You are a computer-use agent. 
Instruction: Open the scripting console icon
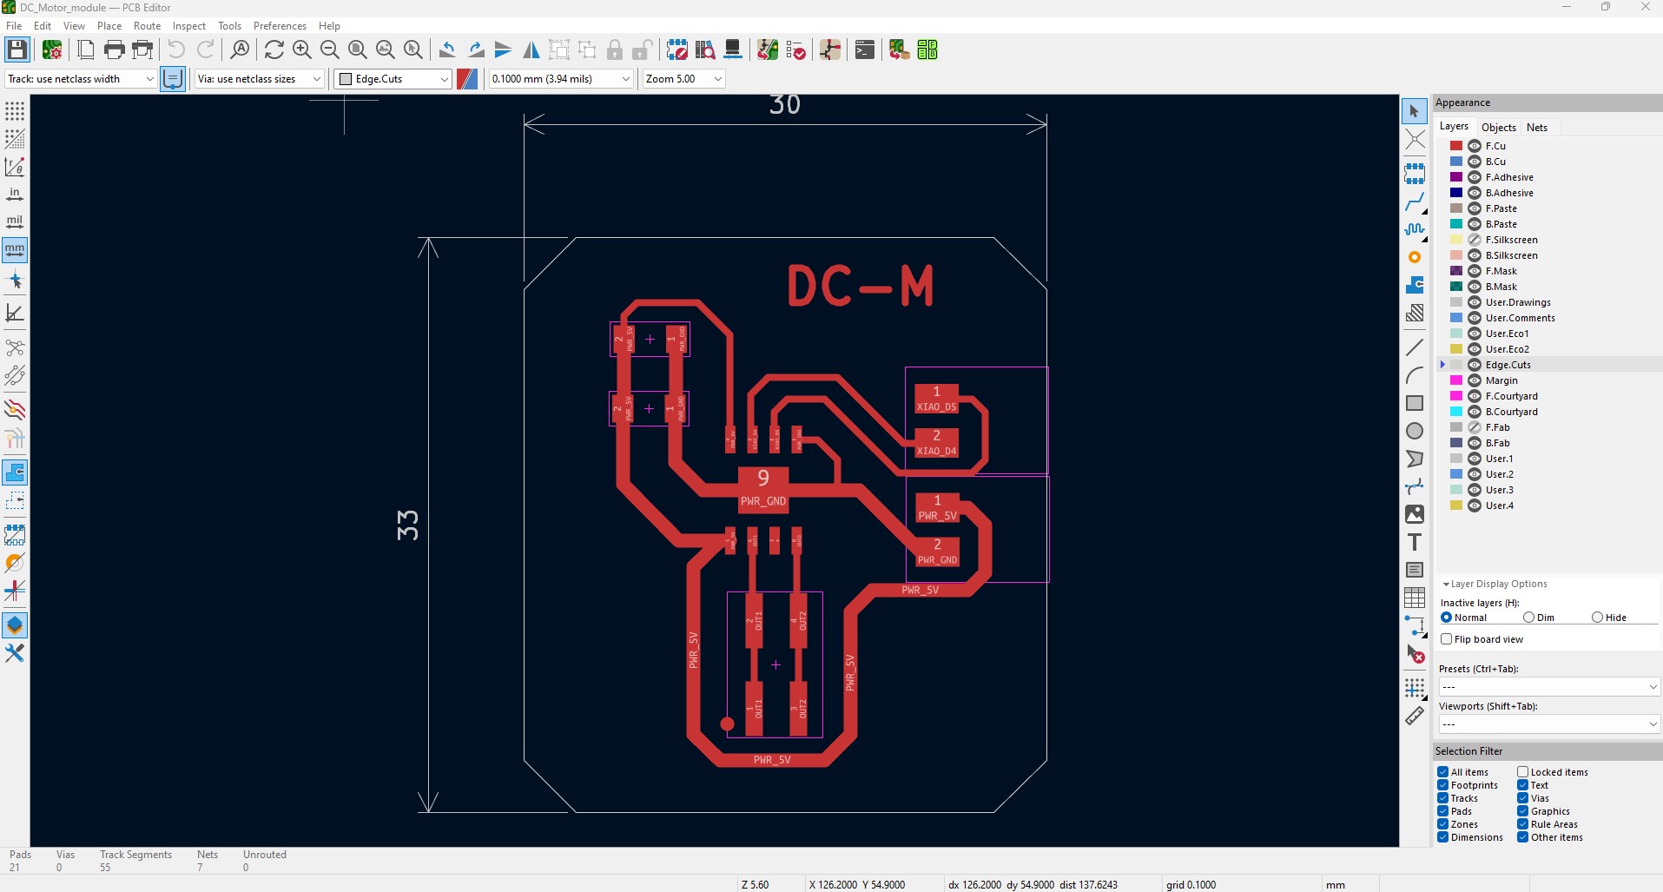[x=865, y=50]
